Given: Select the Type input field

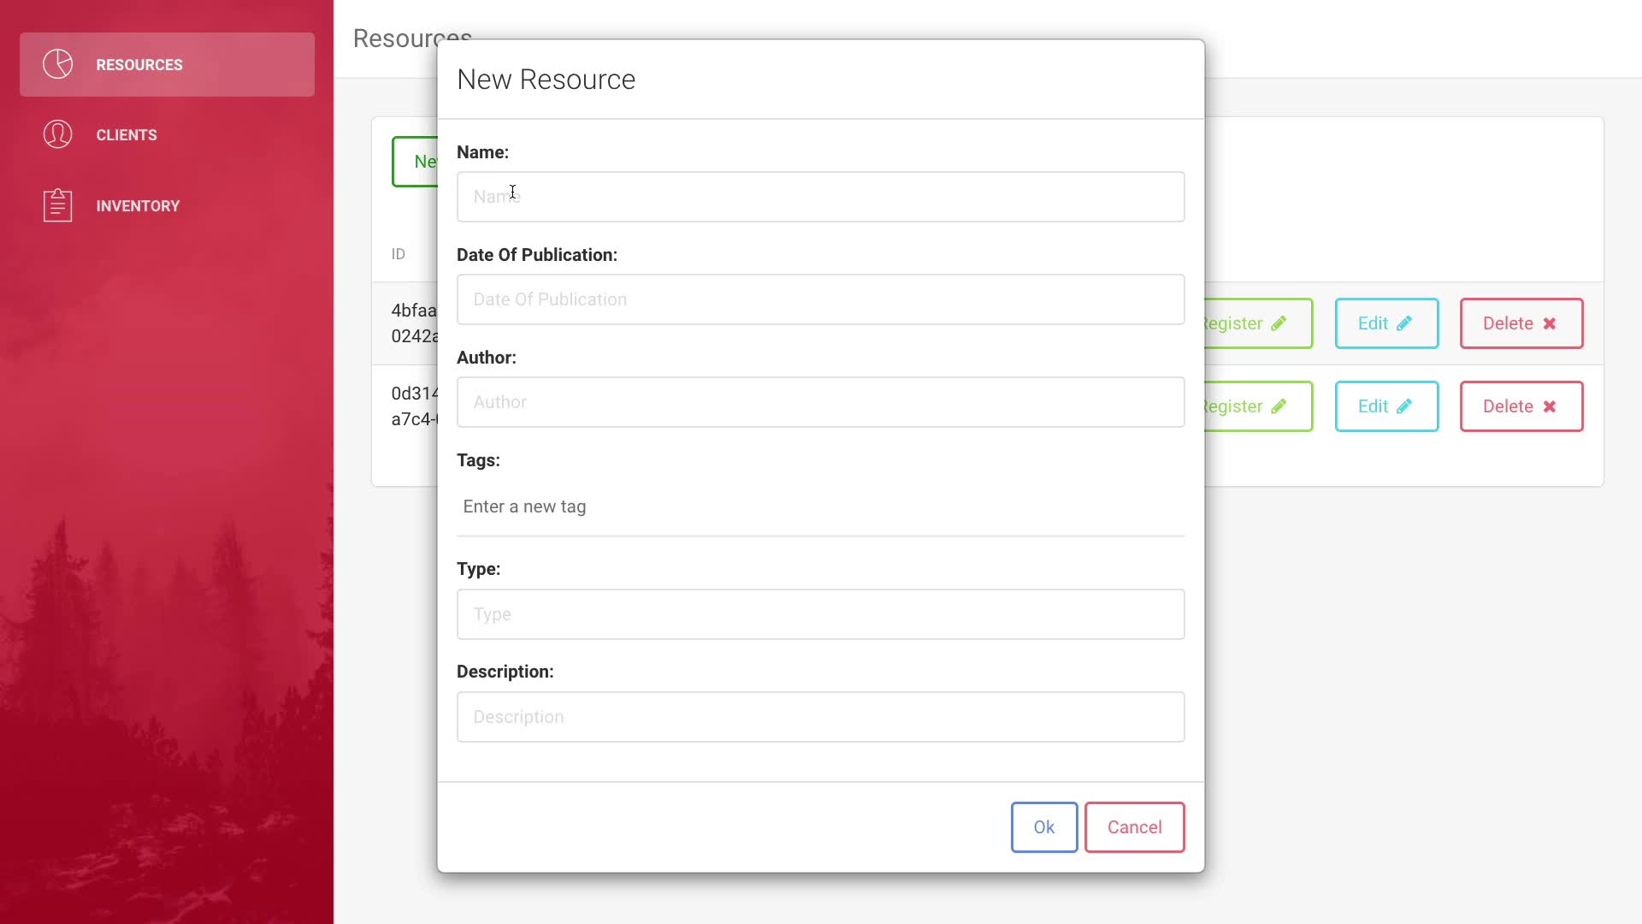Looking at the screenshot, I should [820, 614].
